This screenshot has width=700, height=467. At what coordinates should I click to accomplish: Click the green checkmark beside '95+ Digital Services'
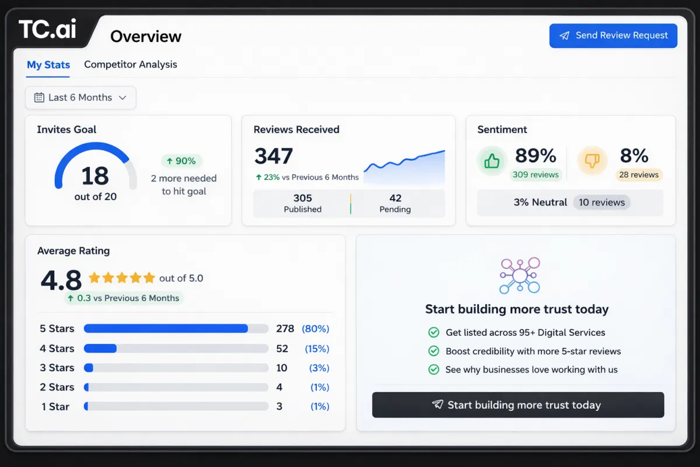click(434, 332)
